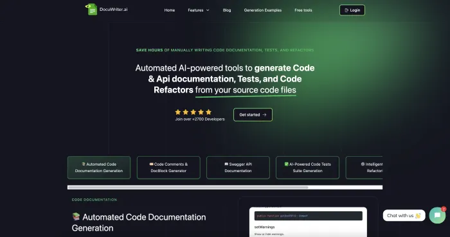The width and height of the screenshot is (450, 237).
Task: Click the DocuWriter.ai green document logo
Action: click(91, 10)
